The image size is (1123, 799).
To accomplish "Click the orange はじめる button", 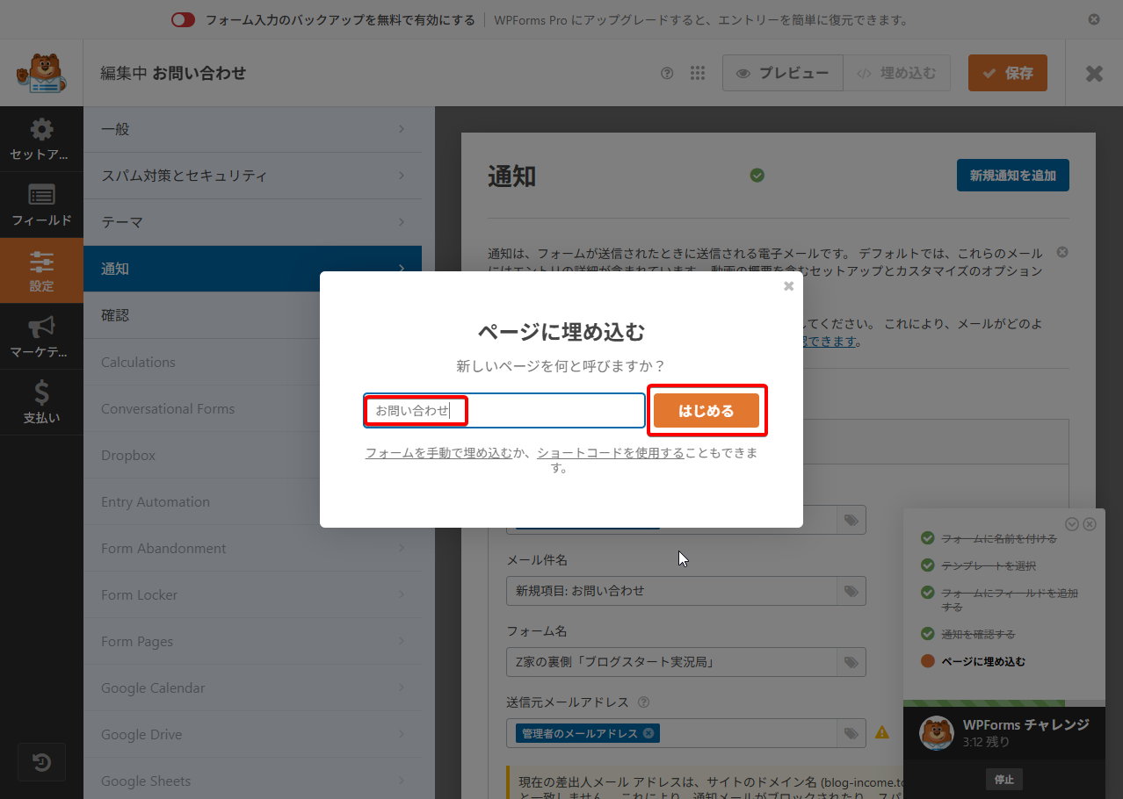I will [x=706, y=410].
